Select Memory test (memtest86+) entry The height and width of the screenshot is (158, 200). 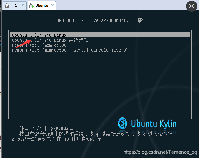(41, 45)
